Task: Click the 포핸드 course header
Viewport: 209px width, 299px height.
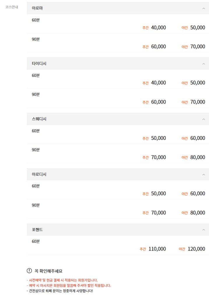Action: tap(37, 230)
